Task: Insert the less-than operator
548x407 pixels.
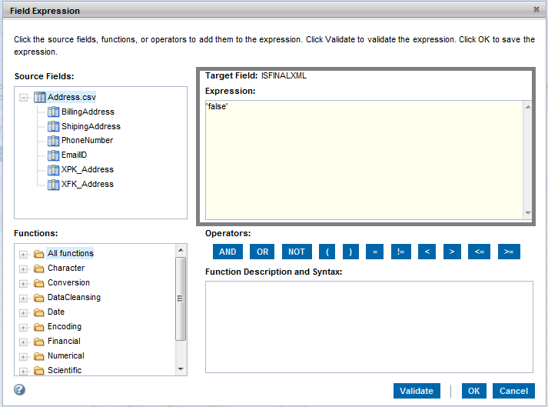Action: click(427, 252)
